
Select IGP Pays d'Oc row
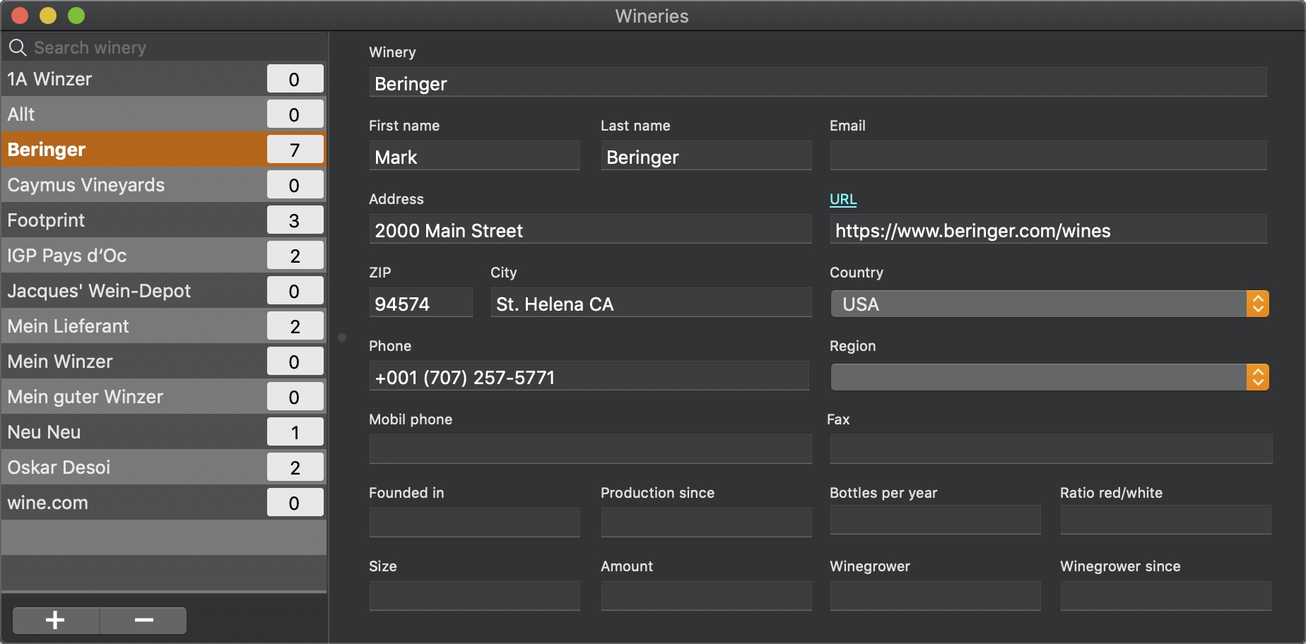(164, 255)
